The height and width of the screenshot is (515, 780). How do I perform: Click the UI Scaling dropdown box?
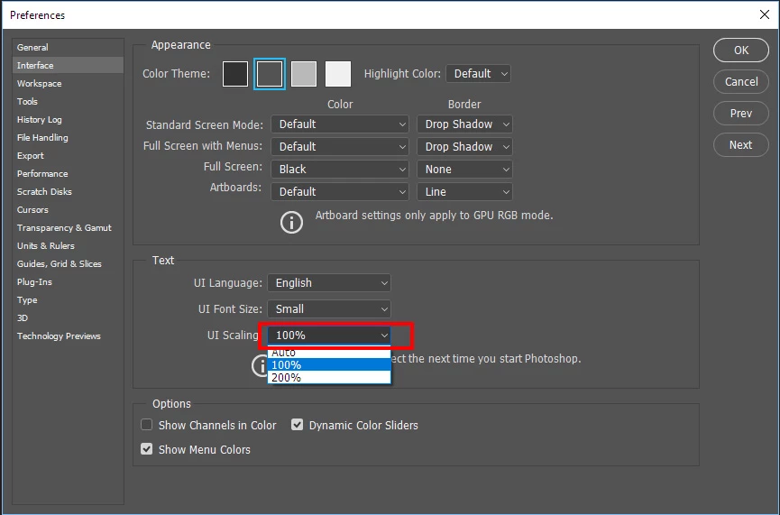click(x=329, y=336)
